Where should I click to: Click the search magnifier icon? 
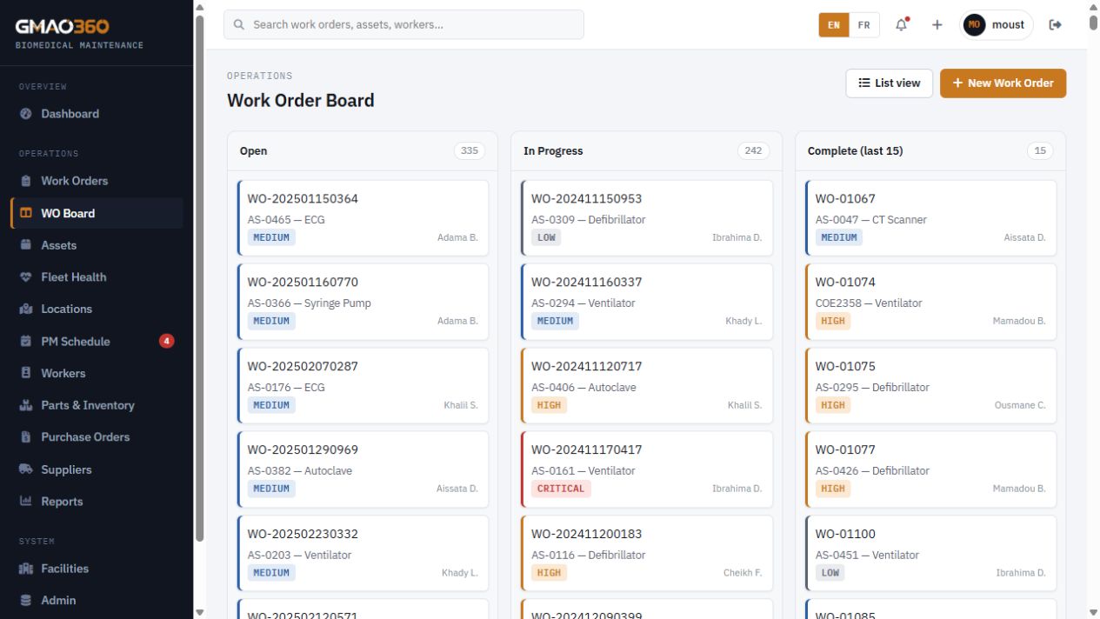[x=239, y=24]
